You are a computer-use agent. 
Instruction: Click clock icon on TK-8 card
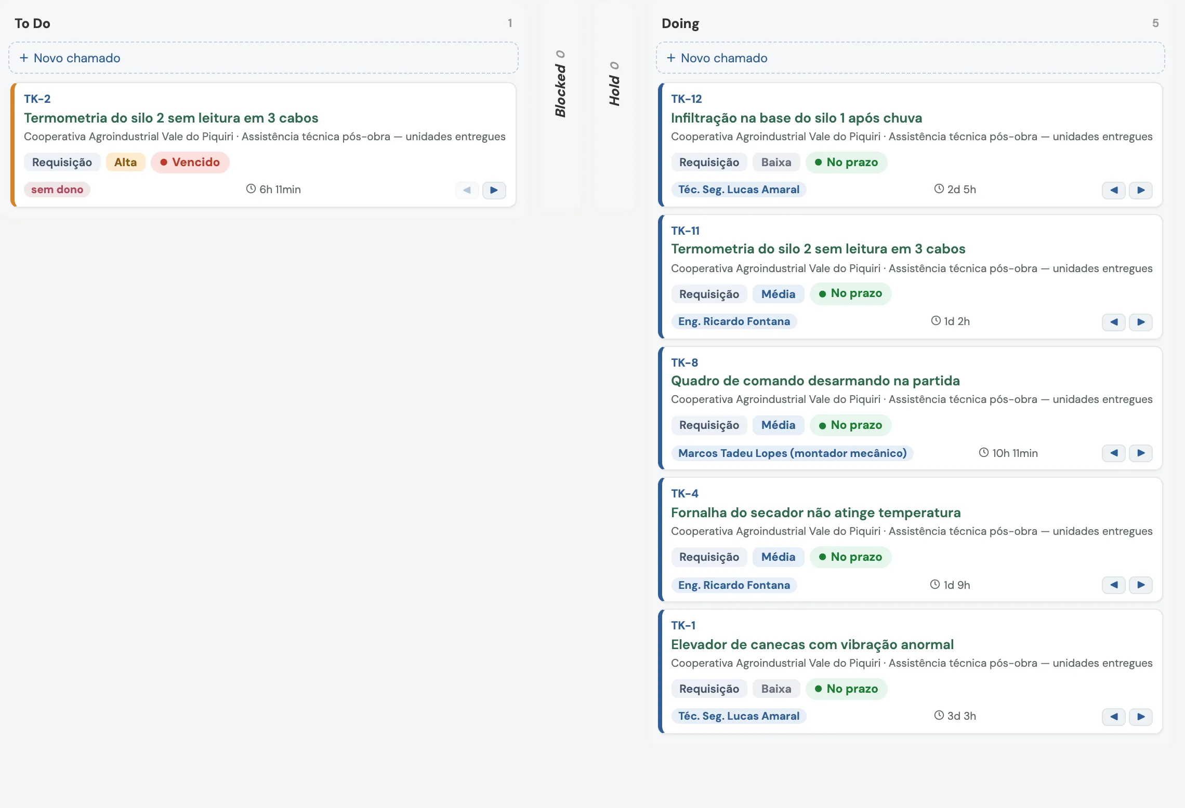984,452
